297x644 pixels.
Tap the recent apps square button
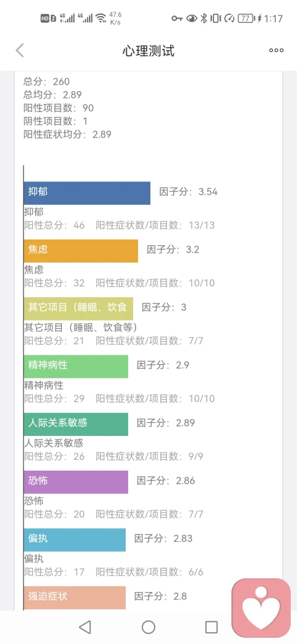(211, 627)
